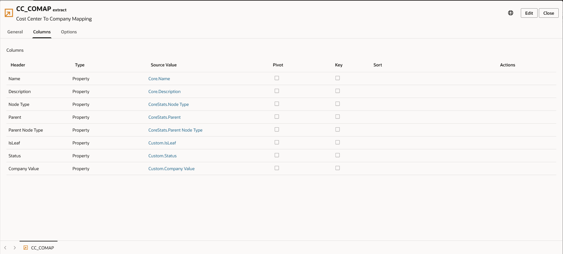
Task: Click the Sort column heading
Action: click(x=378, y=65)
